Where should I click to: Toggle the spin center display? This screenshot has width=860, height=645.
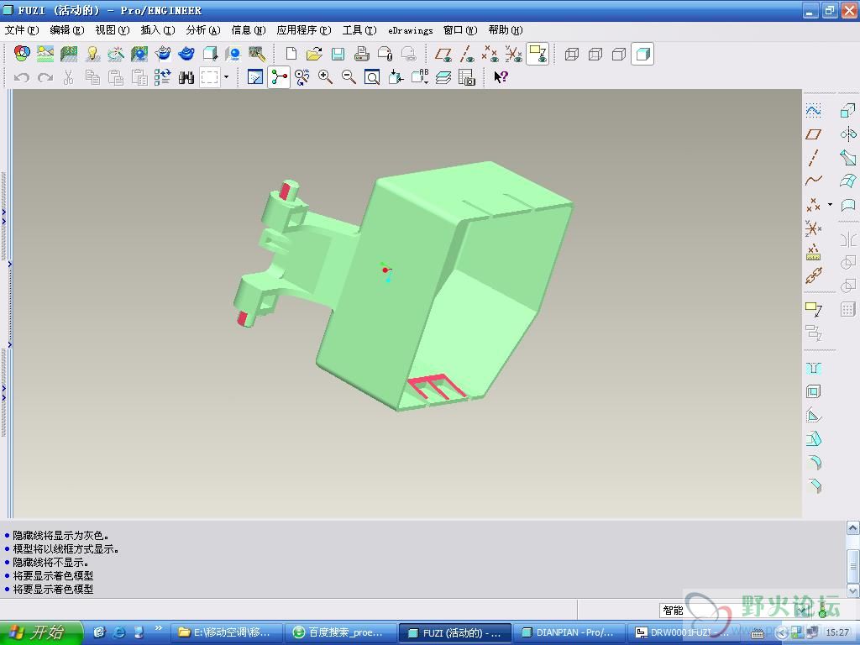pos(279,77)
